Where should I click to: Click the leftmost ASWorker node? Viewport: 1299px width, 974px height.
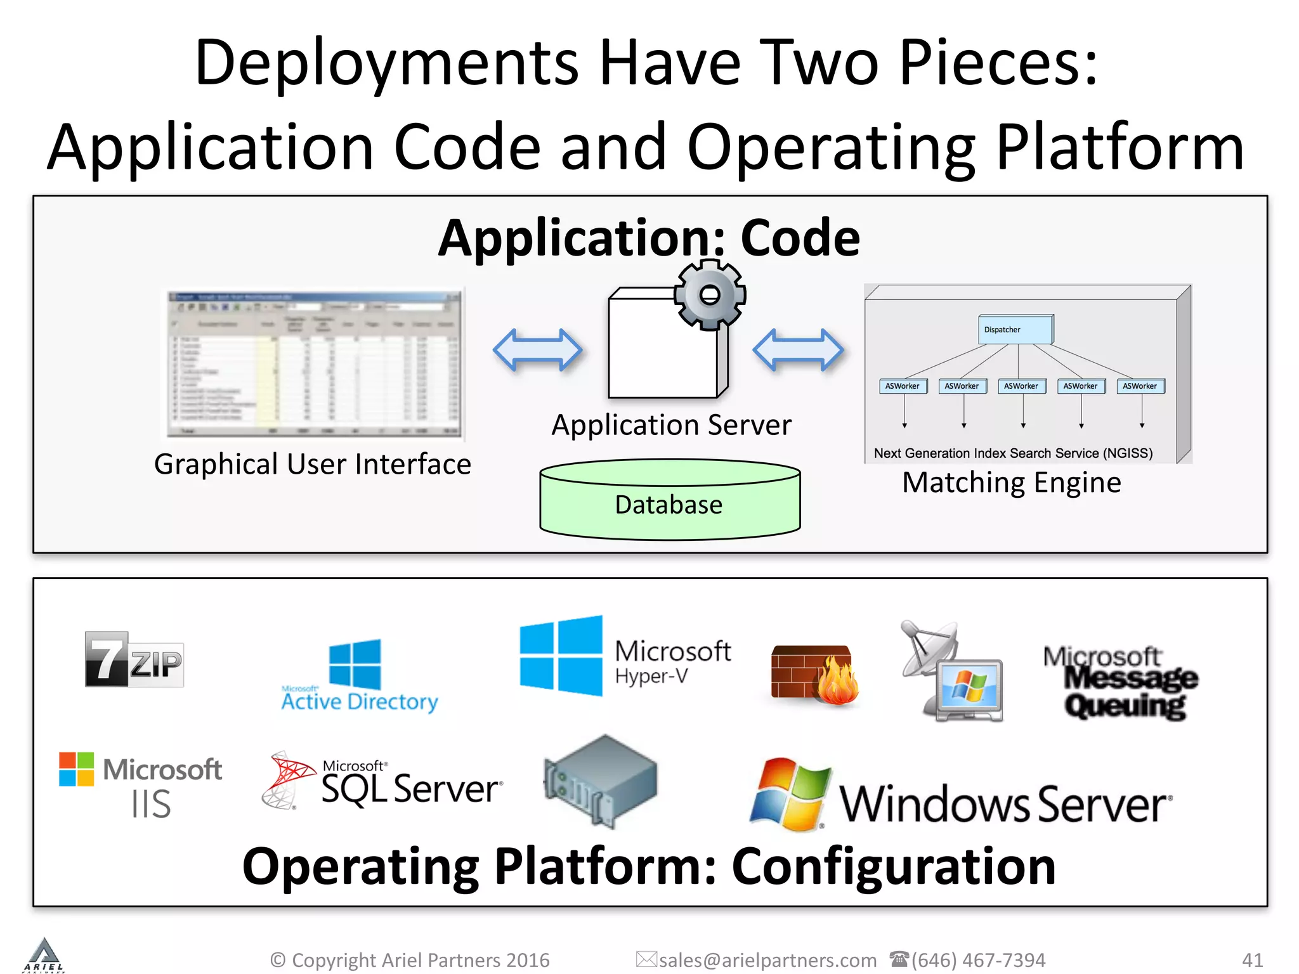coord(903,386)
